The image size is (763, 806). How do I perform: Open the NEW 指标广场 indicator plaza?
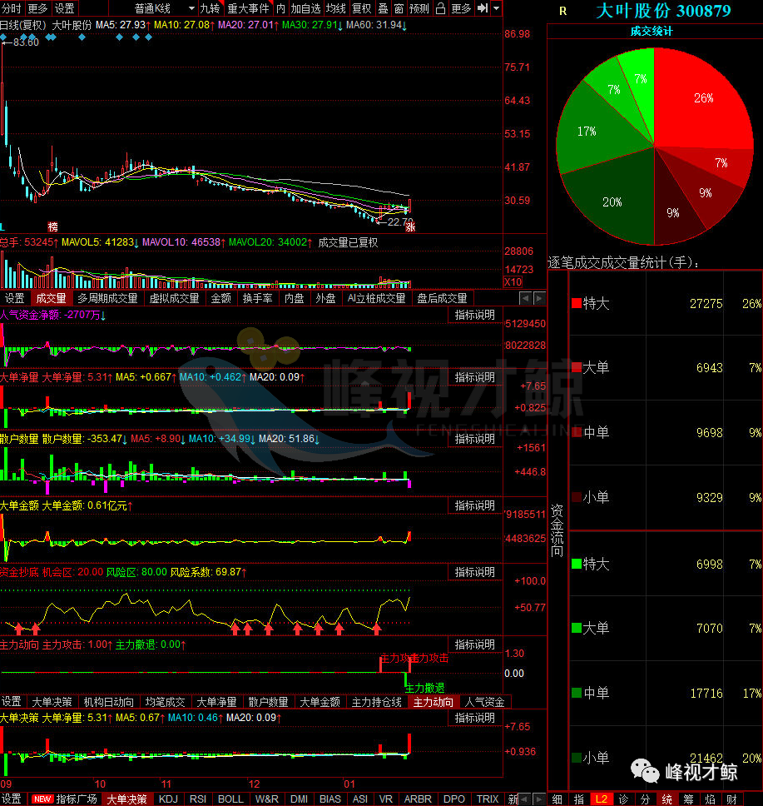(64, 799)
